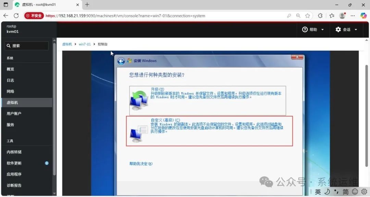The height and width of the screenshot is (197, 370).
Task: Click the Windows setup back arrow
Action: click(x=121, y=61)
